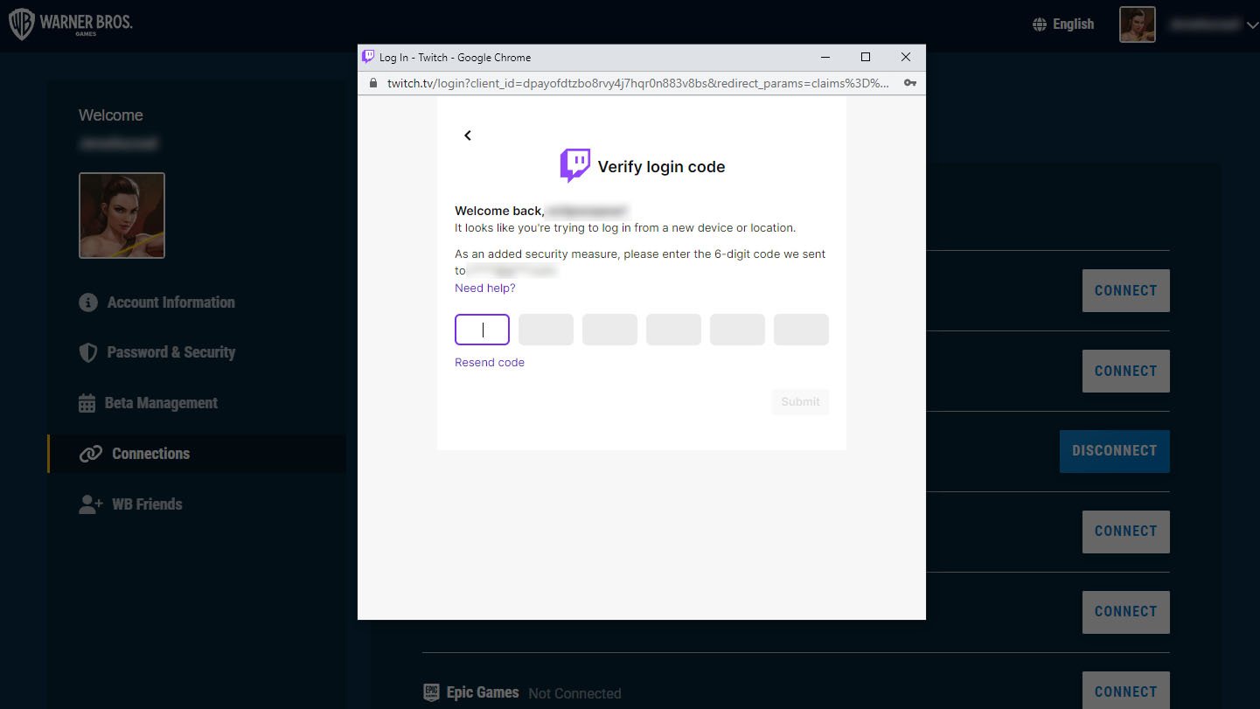Click the Warner Bros. Games logo
The image size is (1260, 709).
tap(71, 24)
